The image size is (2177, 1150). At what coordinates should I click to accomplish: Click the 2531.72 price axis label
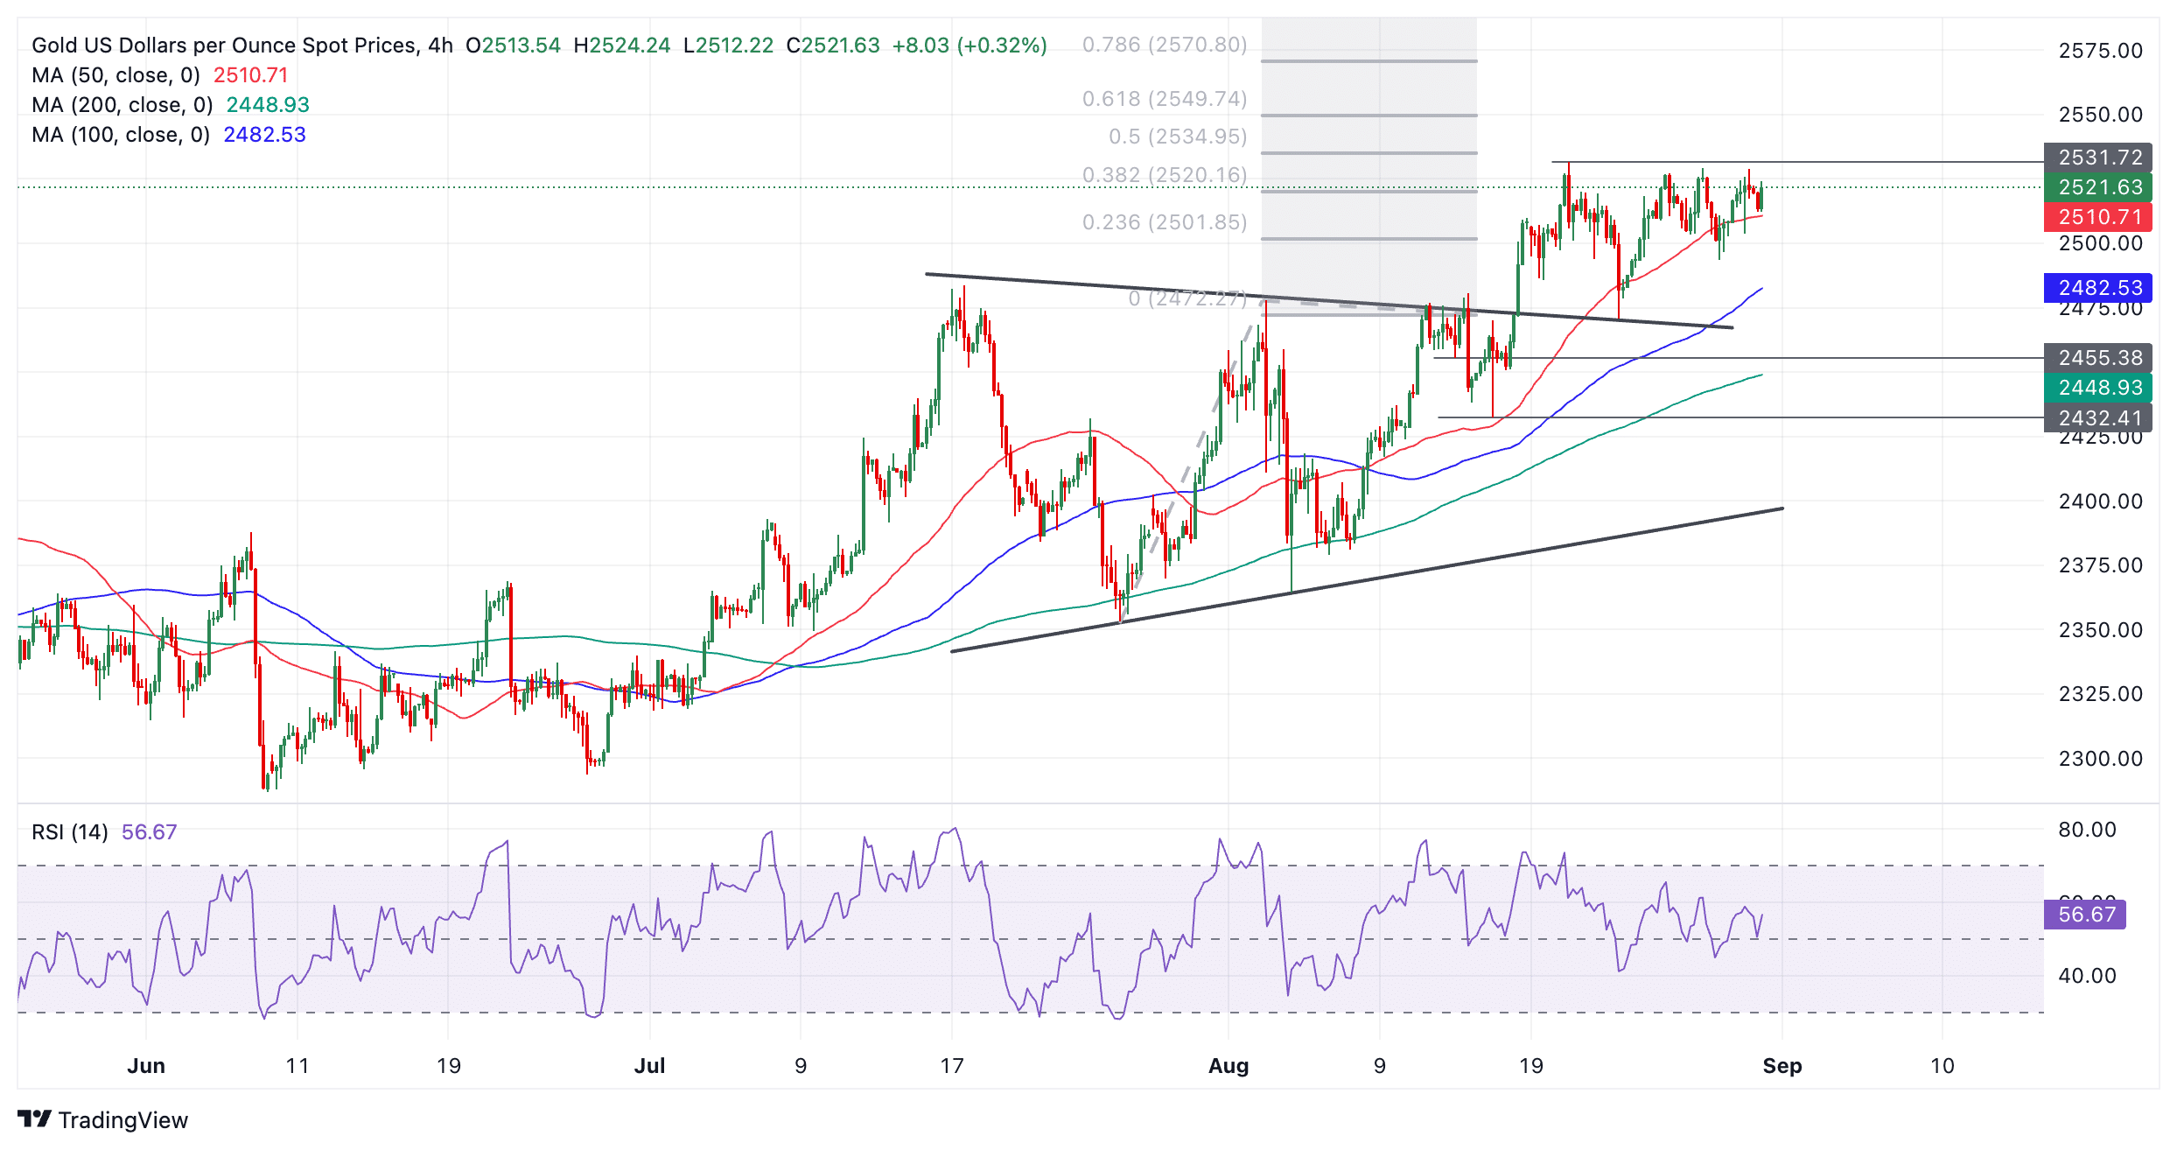click(x=2097, y=158)
